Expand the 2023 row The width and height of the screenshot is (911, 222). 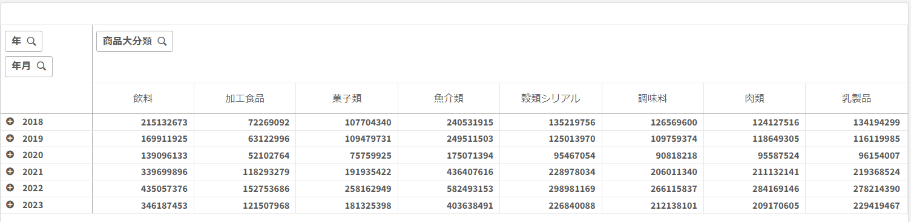10,205
